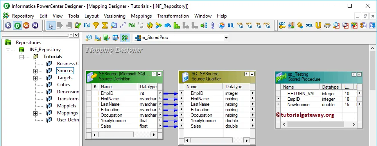Click Datatype column header in SQ_SPSource
The image size is (377, 146).
click(x=237, y=87)
